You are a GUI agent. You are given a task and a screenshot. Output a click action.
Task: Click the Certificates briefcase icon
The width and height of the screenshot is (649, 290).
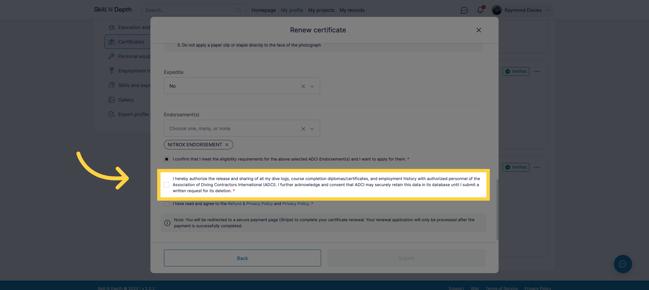(x=112, y=42)
